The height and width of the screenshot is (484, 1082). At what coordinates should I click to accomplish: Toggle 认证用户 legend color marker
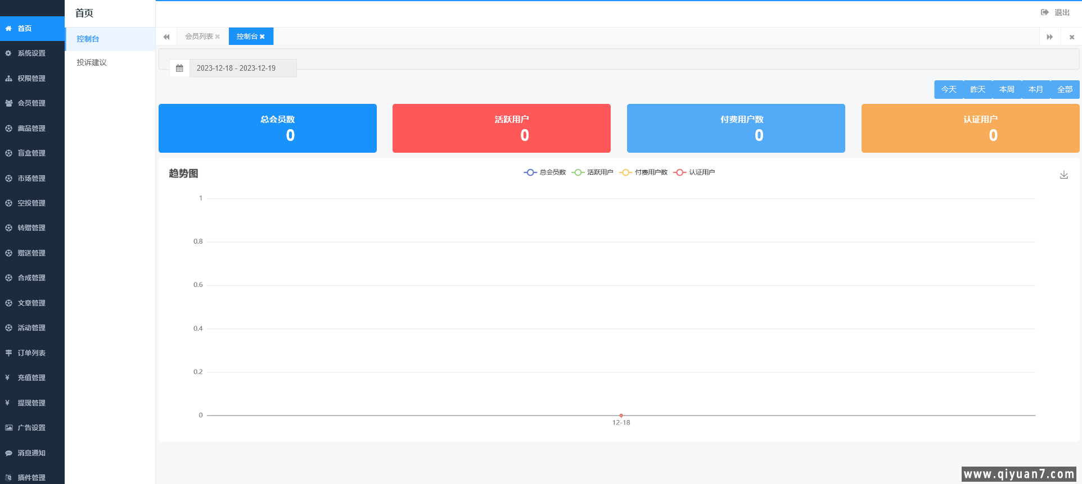click(x=680, y=172)
